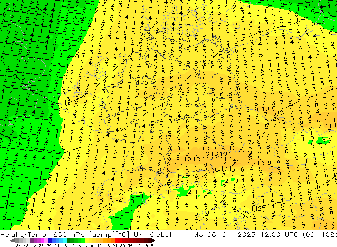Click the '42' legend value under the scale
Screen dimensions: 337x247
click(x=138, y=246)
